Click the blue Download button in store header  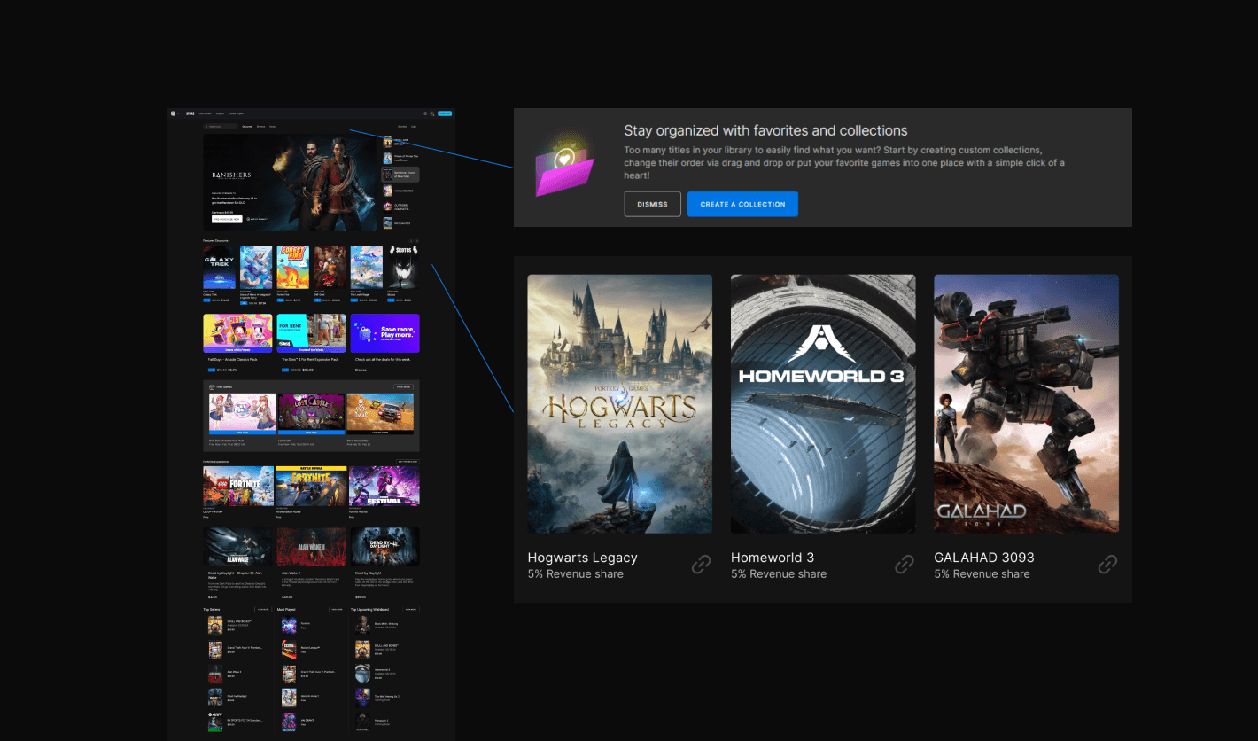(x=445, y=113)
